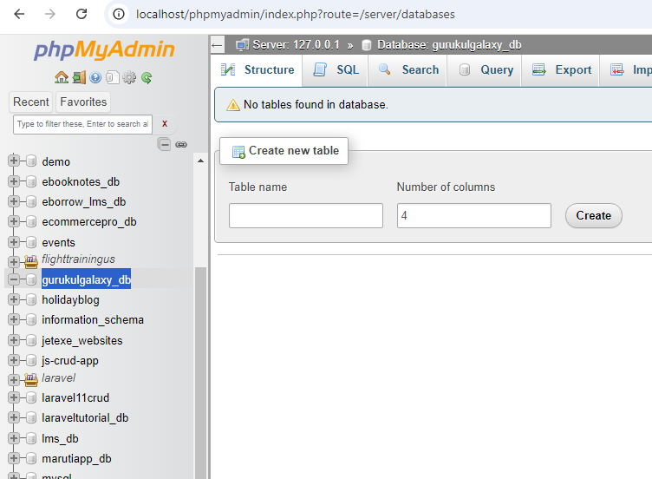Select the lms_db database
Viewport: 652px width, 479px height.
60,438
